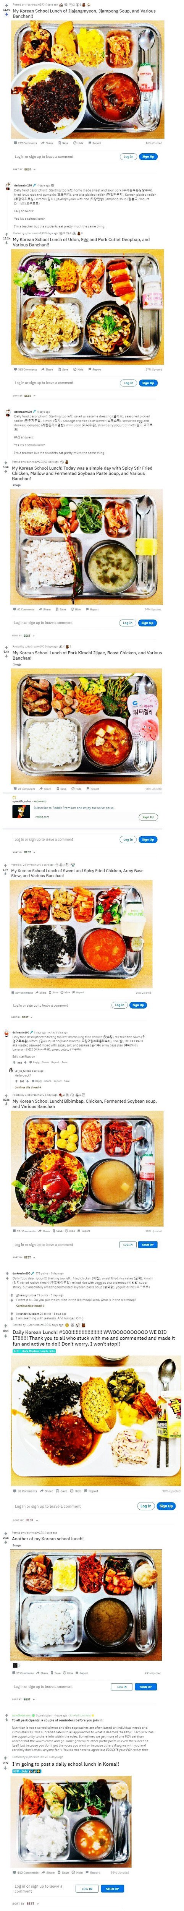Viewport: 184px width, 1911px height.
Task: Click Sign Up below the Udon Deopbap post
Action: [148, 383]
